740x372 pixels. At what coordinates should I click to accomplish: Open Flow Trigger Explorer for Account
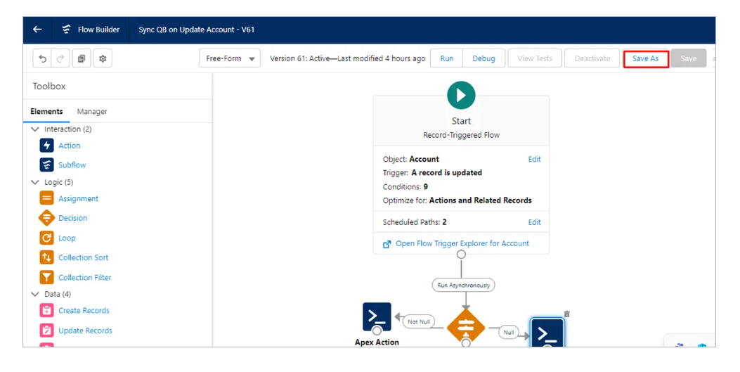pyautogui.click(x=462, y=243)
